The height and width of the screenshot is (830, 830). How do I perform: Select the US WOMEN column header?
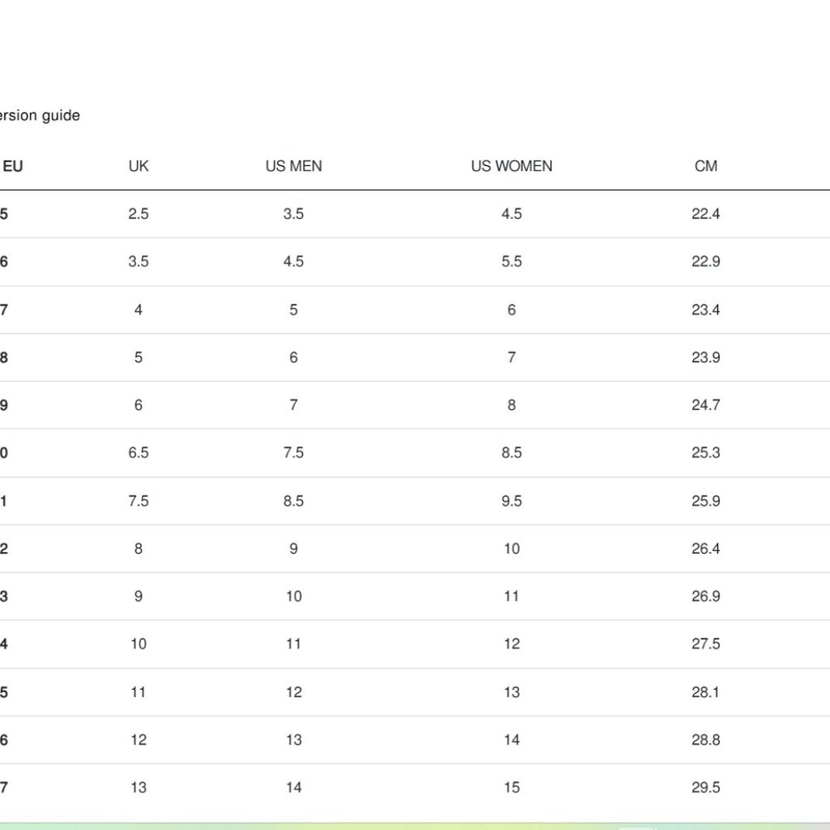[x=511, y=166]
